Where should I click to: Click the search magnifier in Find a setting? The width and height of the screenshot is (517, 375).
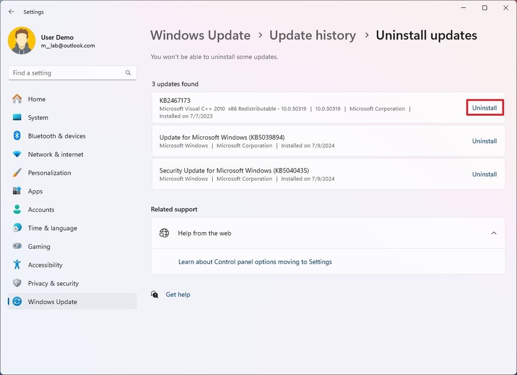[128, 72]
